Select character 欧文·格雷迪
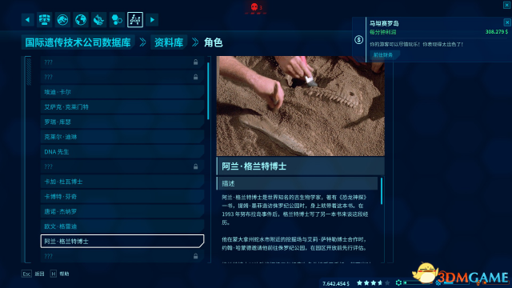512x288 pixels. pyautogui.click(x=122, y=226)
